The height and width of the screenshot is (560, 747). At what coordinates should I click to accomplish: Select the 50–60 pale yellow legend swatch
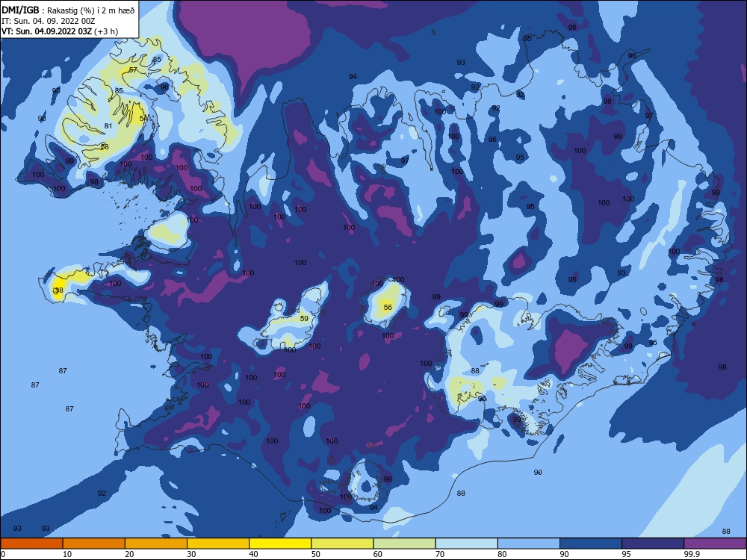coord(343,544)
